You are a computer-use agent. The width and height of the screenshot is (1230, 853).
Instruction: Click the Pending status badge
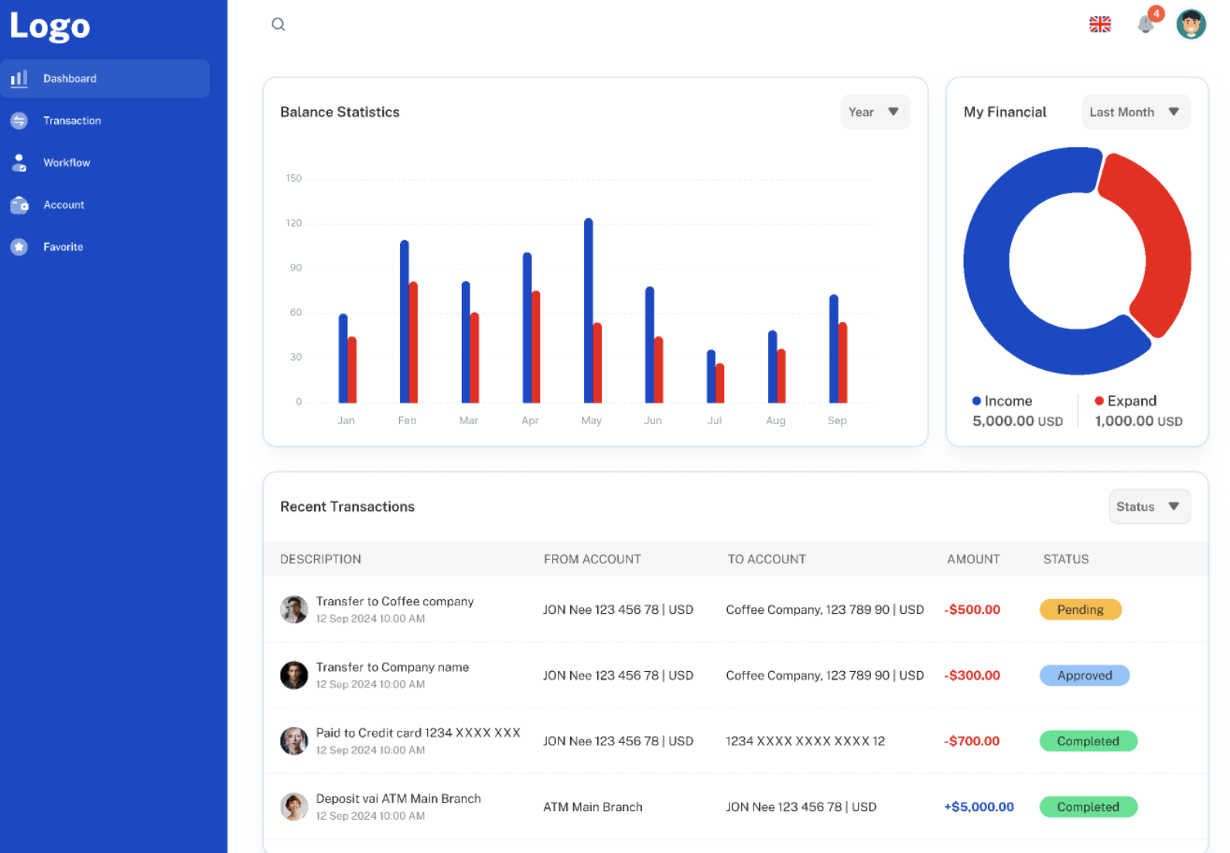coord(1080,610)
